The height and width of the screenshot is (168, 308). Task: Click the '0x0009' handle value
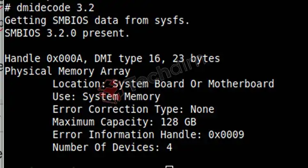[x=226, y=135]
